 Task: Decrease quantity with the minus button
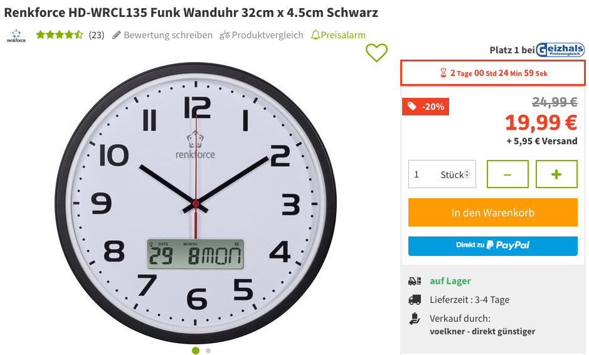pos(507,174)
